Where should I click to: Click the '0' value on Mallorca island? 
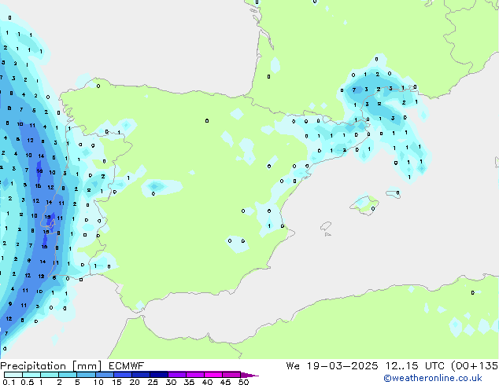click(x=373, y=209)
